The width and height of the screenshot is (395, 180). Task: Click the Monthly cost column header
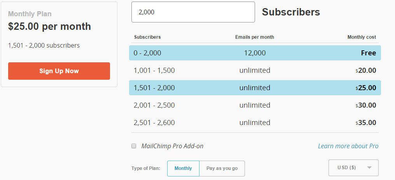coord(362,37)
